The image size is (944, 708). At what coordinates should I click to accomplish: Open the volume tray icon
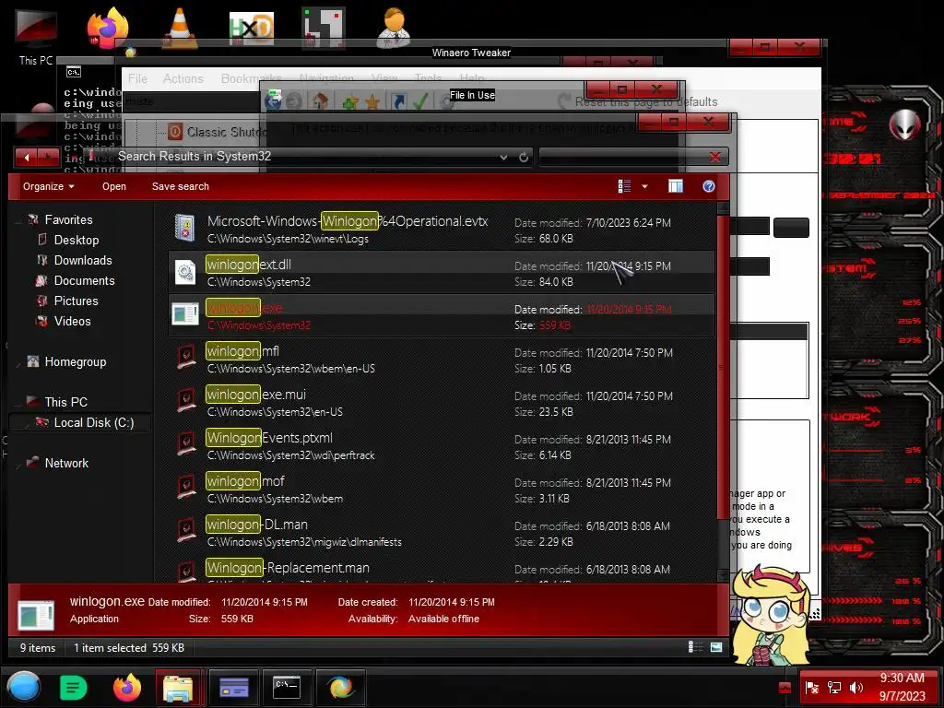(856, 688)
